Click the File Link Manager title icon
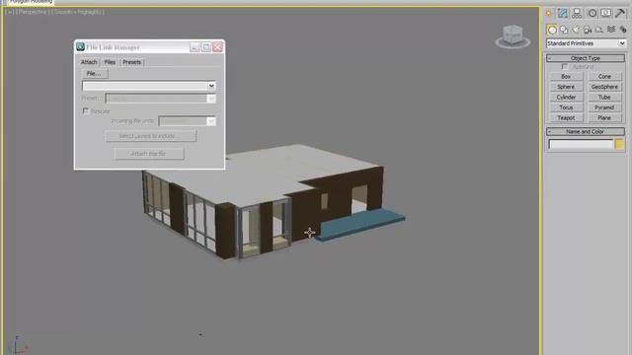This screenshot has width=632, height=355. 80,47
